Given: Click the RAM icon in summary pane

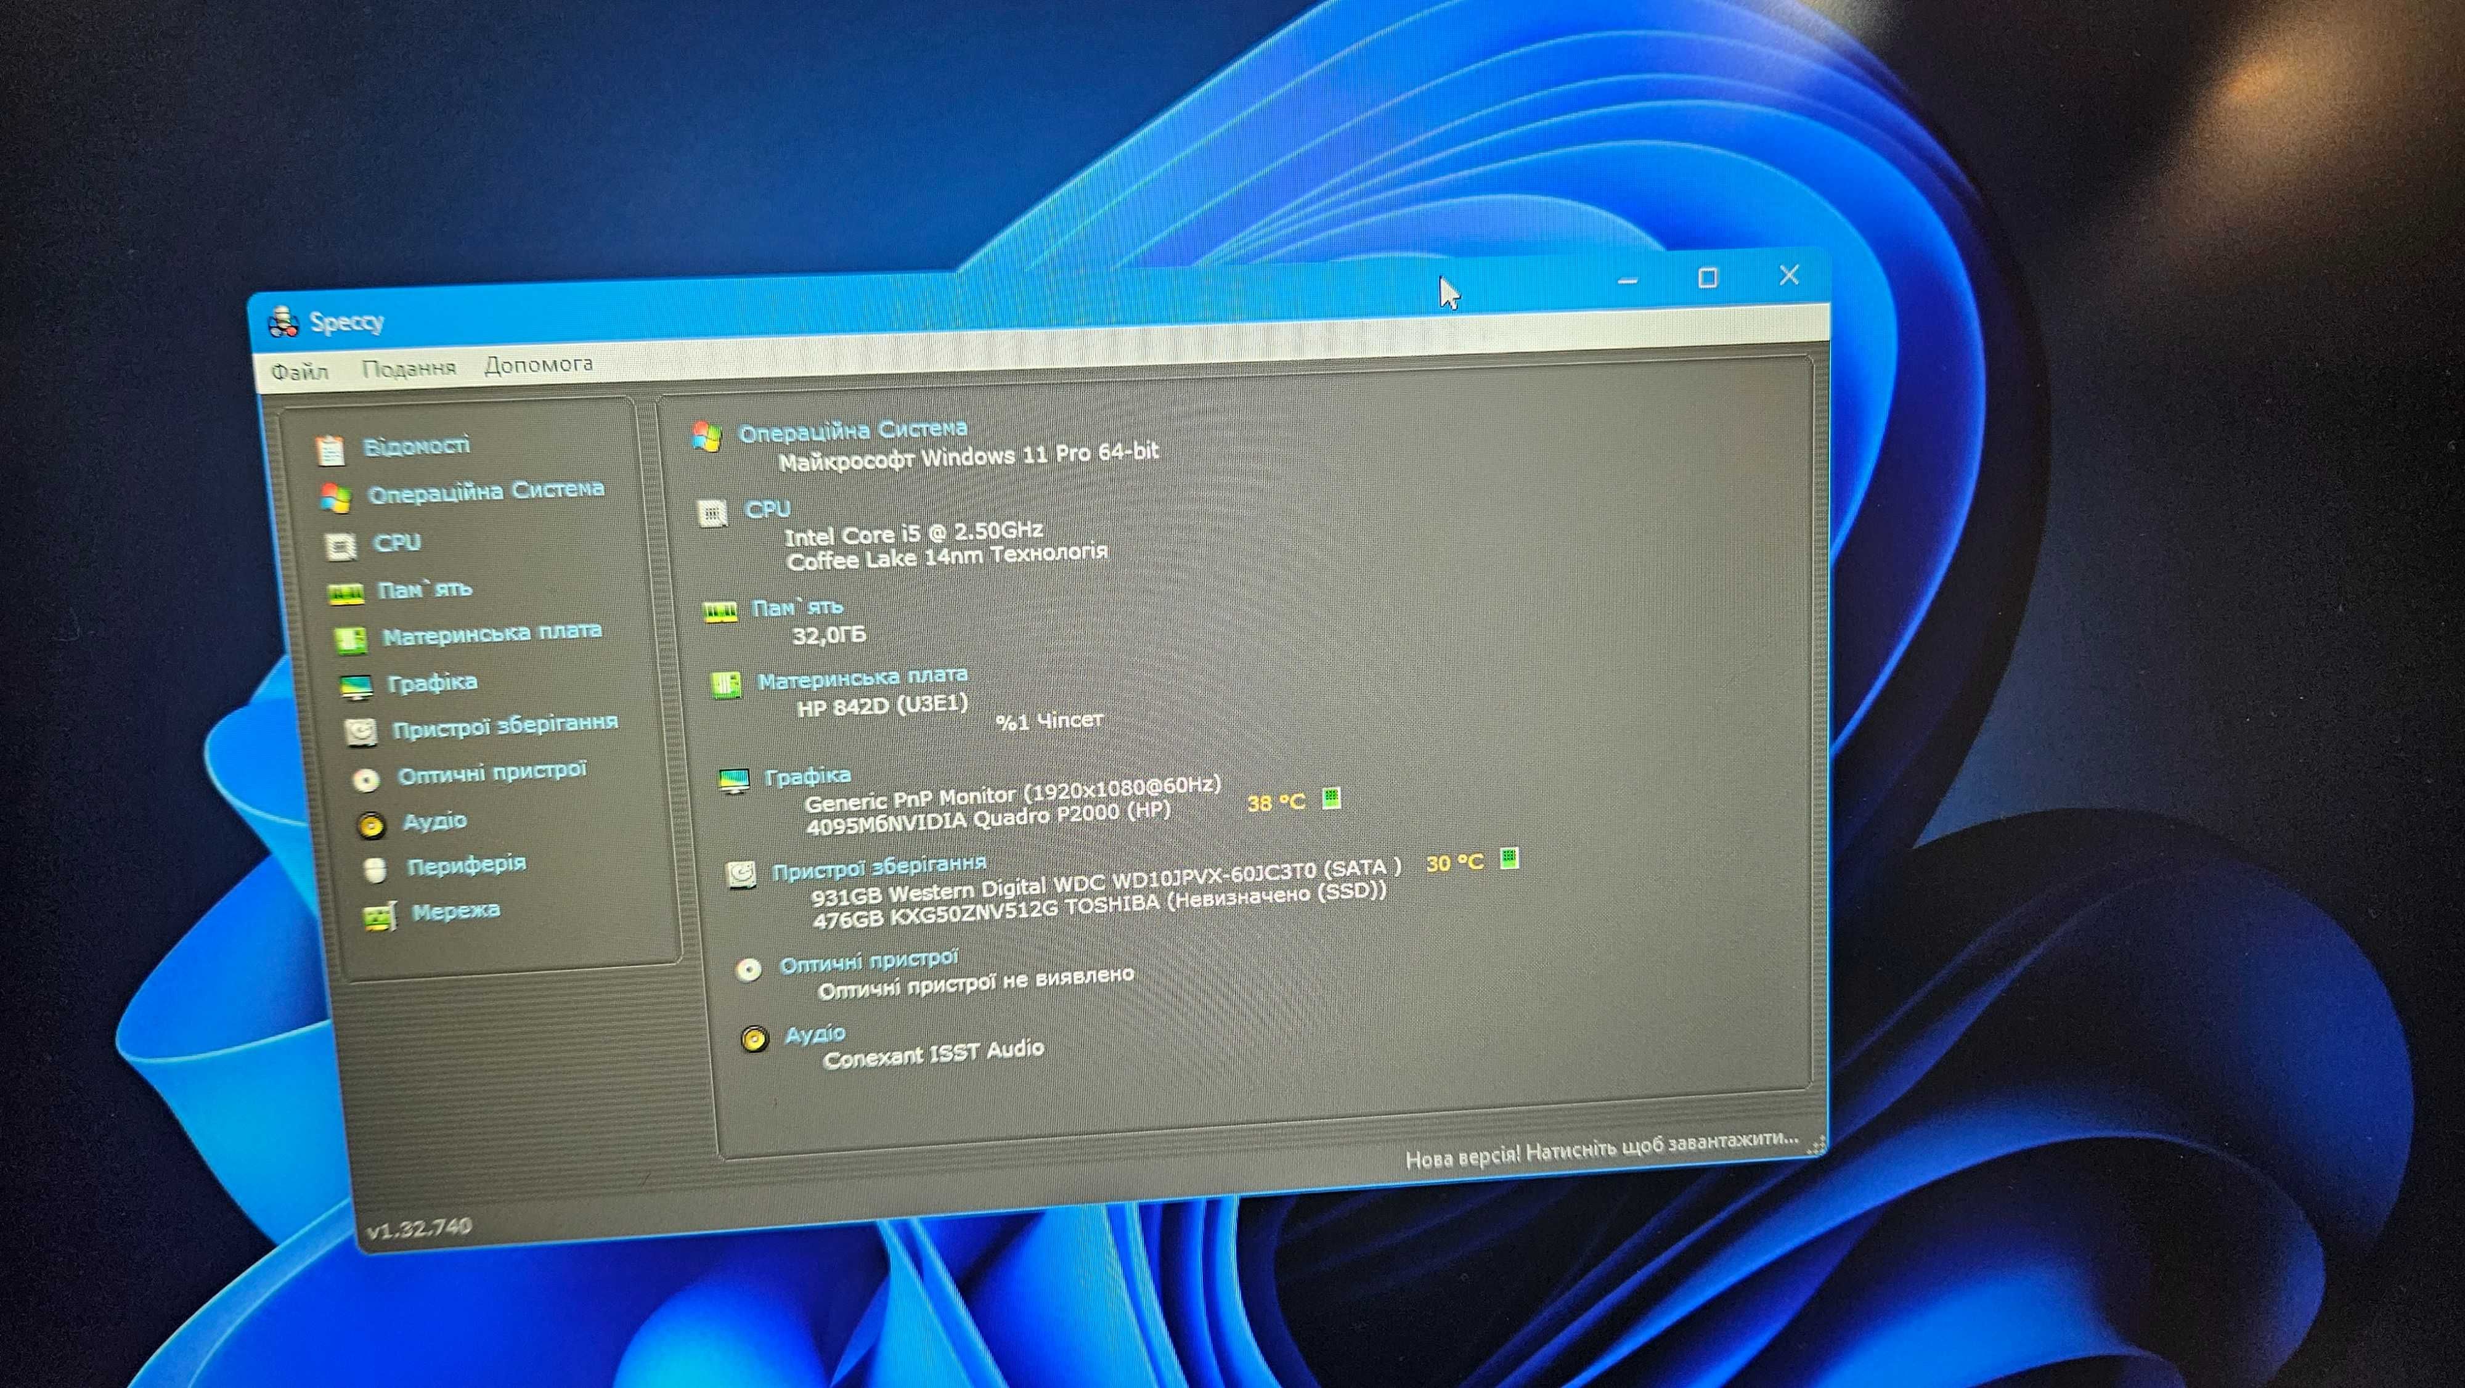Looking at the screenshot, I should (x=720, y=611).
